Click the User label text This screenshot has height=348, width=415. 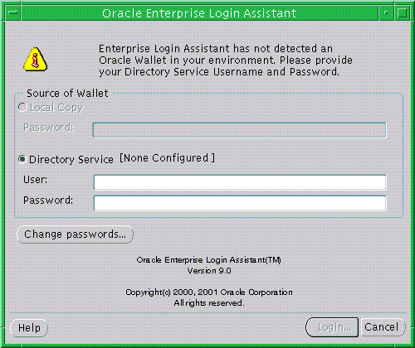coord(36,180)
